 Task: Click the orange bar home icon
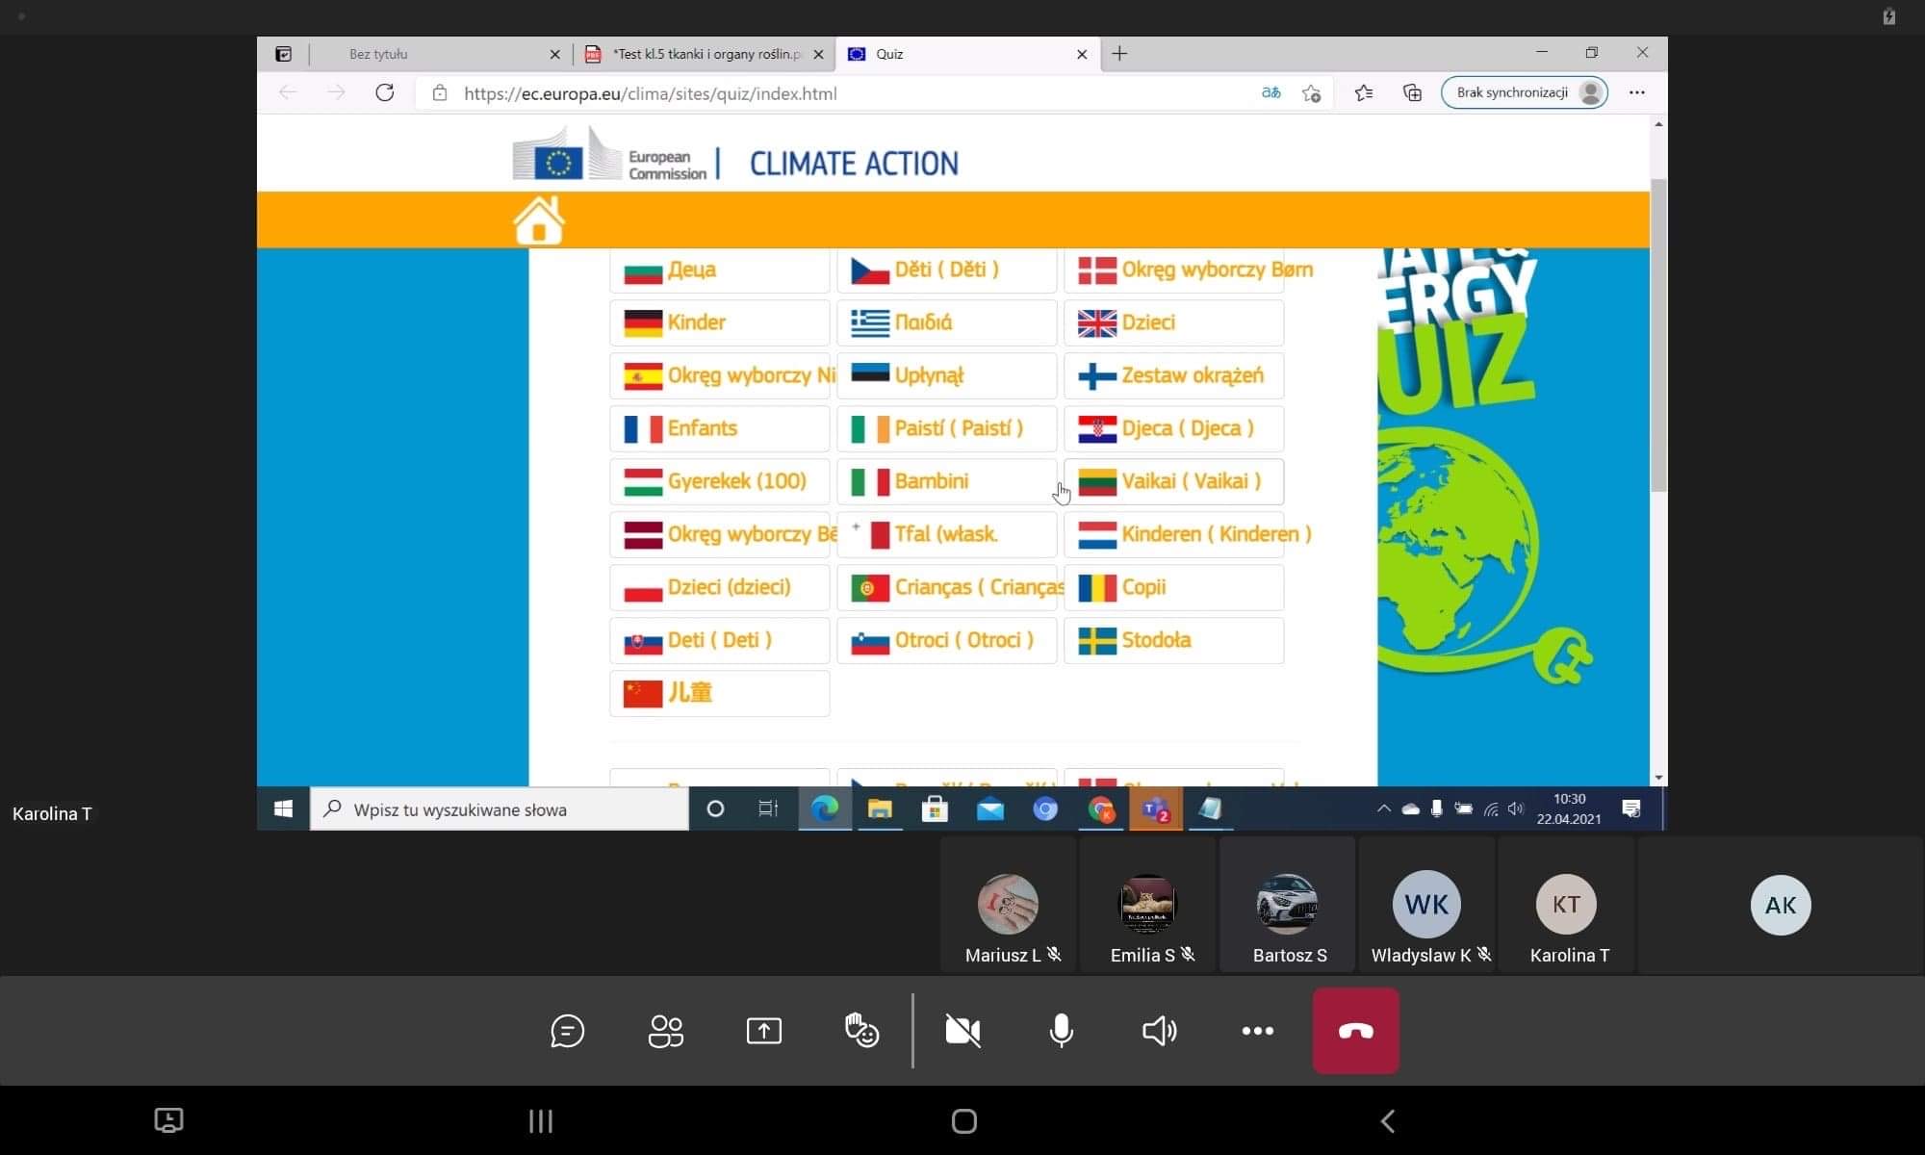[539, 220]
